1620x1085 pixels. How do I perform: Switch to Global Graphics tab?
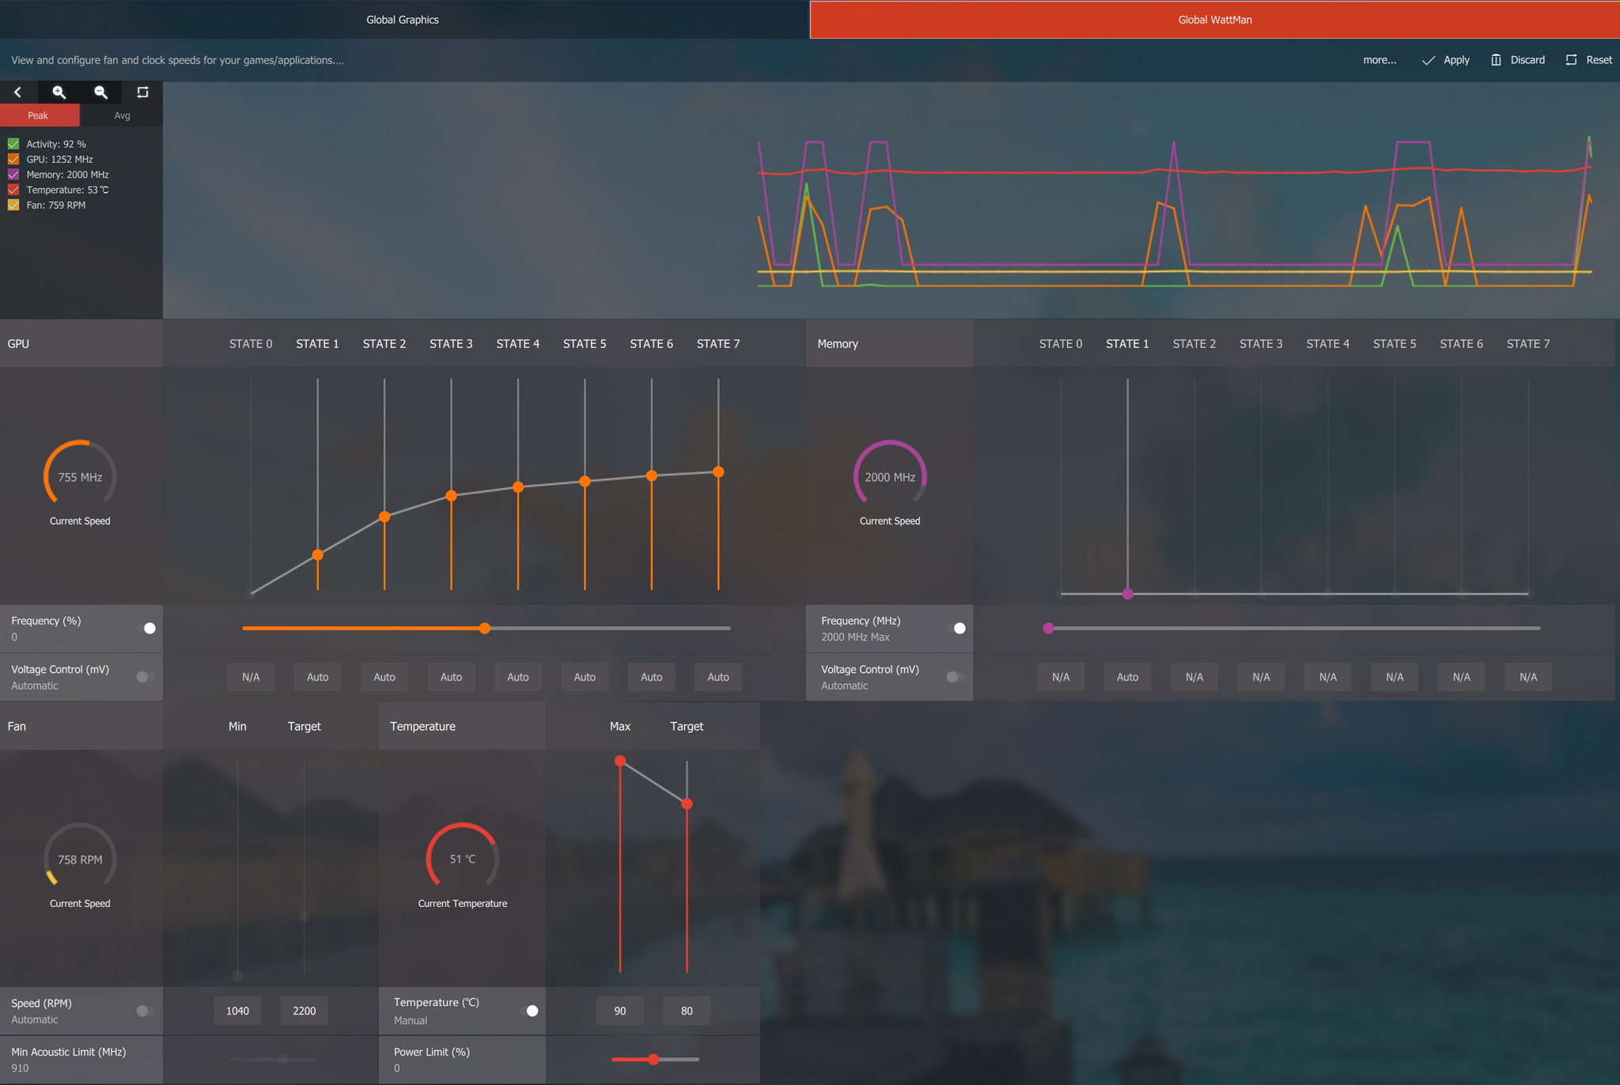(x=403, y=20)
